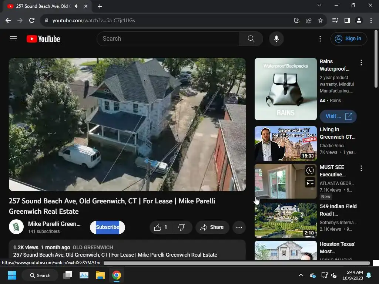Open Task View on taskbar
The width and height of the screenshot is (379, 284).
pos(68,275)
